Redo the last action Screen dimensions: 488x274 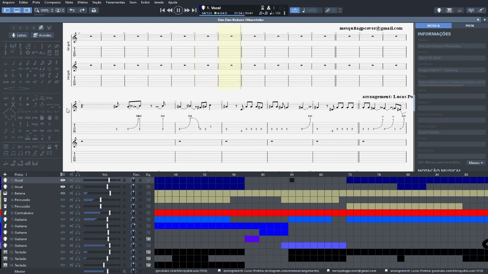82,10
